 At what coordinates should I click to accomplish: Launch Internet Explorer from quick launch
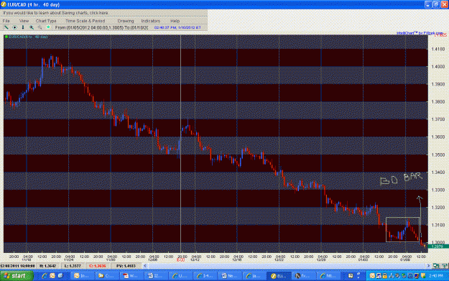pos(45,276)
